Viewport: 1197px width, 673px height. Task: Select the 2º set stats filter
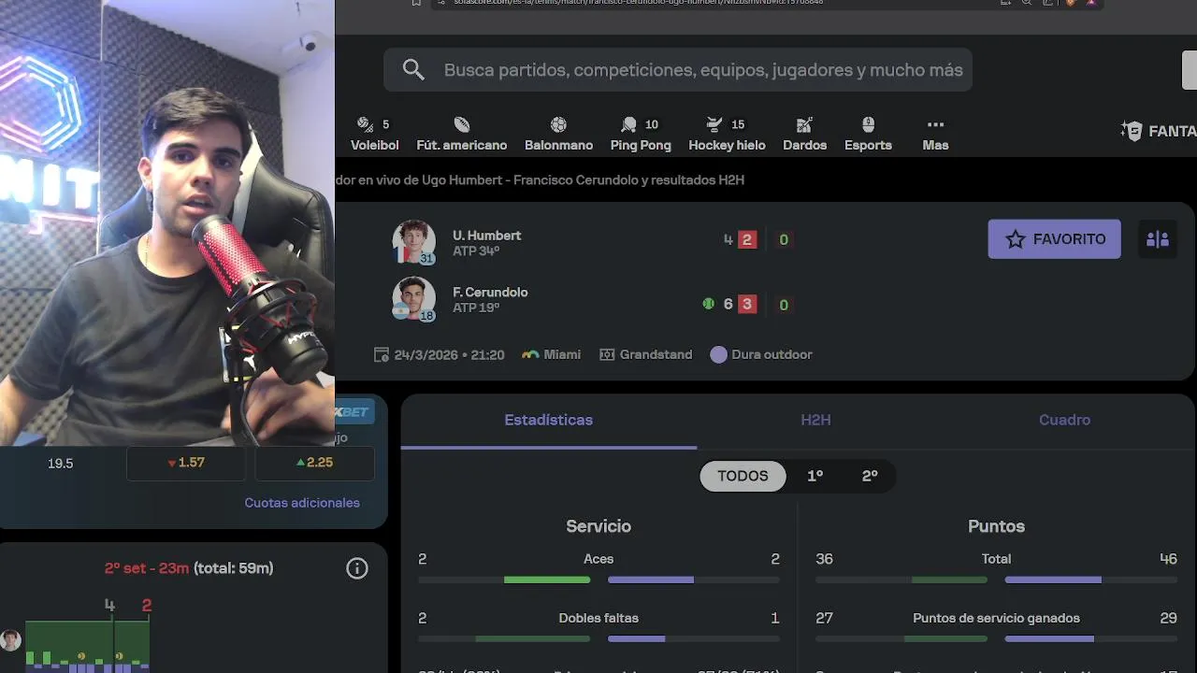[870, 476]
